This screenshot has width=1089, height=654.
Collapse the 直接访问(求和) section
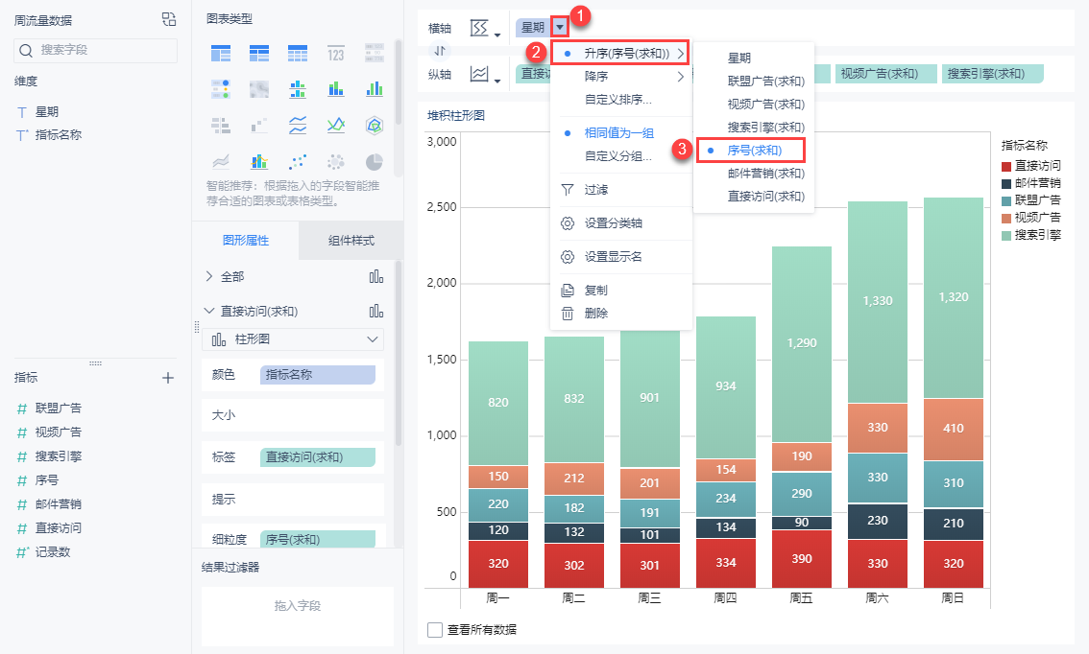click(209, 311)
